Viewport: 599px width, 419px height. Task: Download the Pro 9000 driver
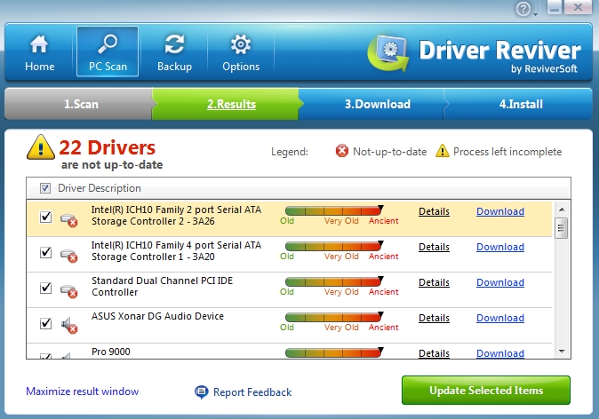point(500,353)
